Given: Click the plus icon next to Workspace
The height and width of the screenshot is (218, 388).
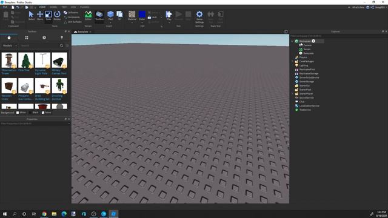Looking at the screenshot, I should click(x=313, y=41).
